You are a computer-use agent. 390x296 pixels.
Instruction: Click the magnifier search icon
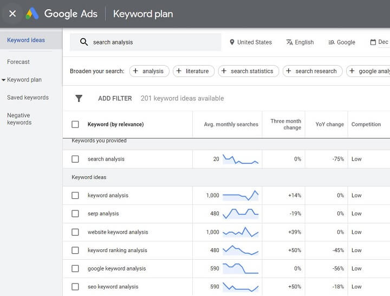coord(84,42)
